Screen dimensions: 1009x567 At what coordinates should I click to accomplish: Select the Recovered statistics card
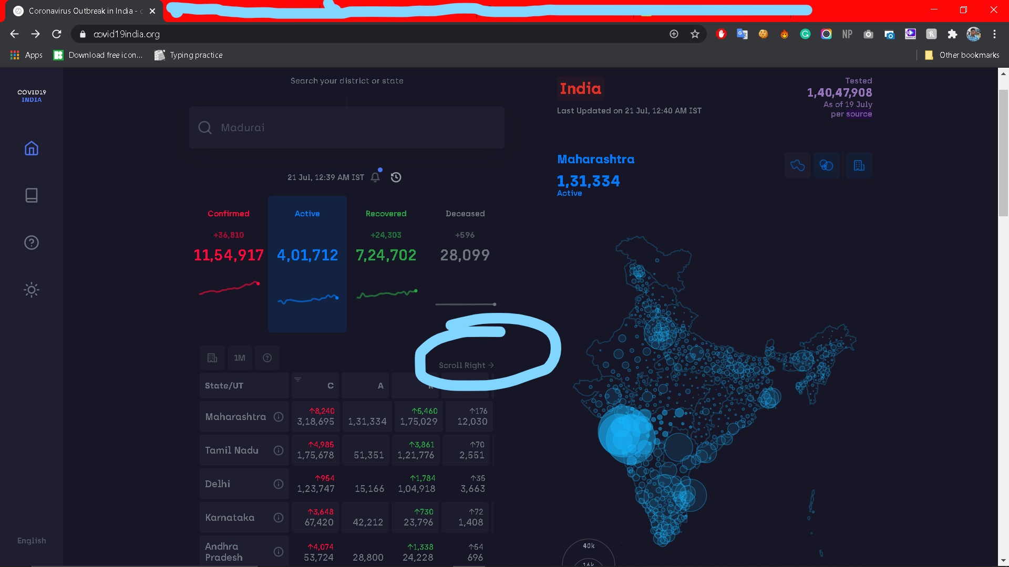[x=386, y=264]
